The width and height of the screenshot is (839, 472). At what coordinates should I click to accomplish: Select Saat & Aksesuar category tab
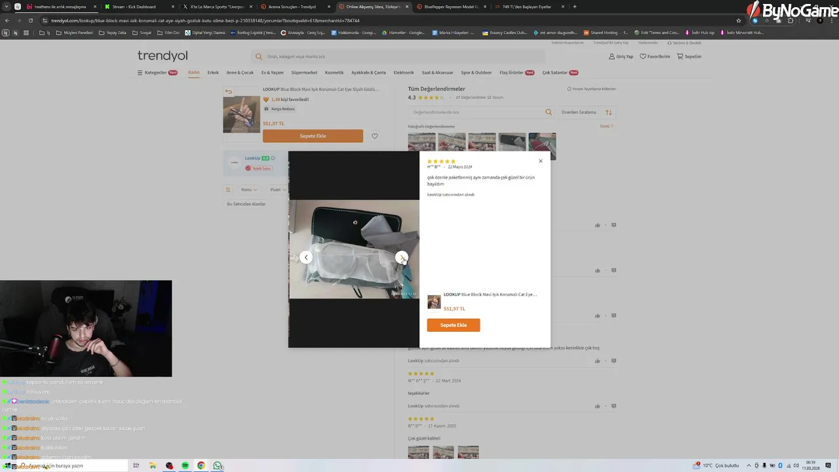[x=437, y=73]
